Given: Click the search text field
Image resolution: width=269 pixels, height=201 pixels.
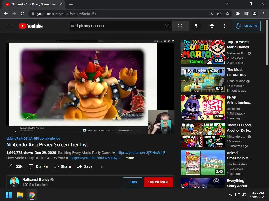Looking at the screenshot, I should pos(117,26).
